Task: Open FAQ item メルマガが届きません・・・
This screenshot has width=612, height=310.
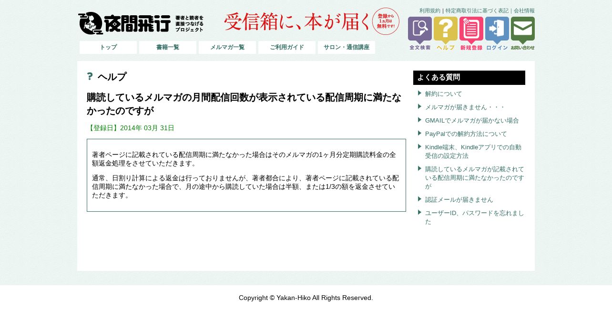Action: 465,107
